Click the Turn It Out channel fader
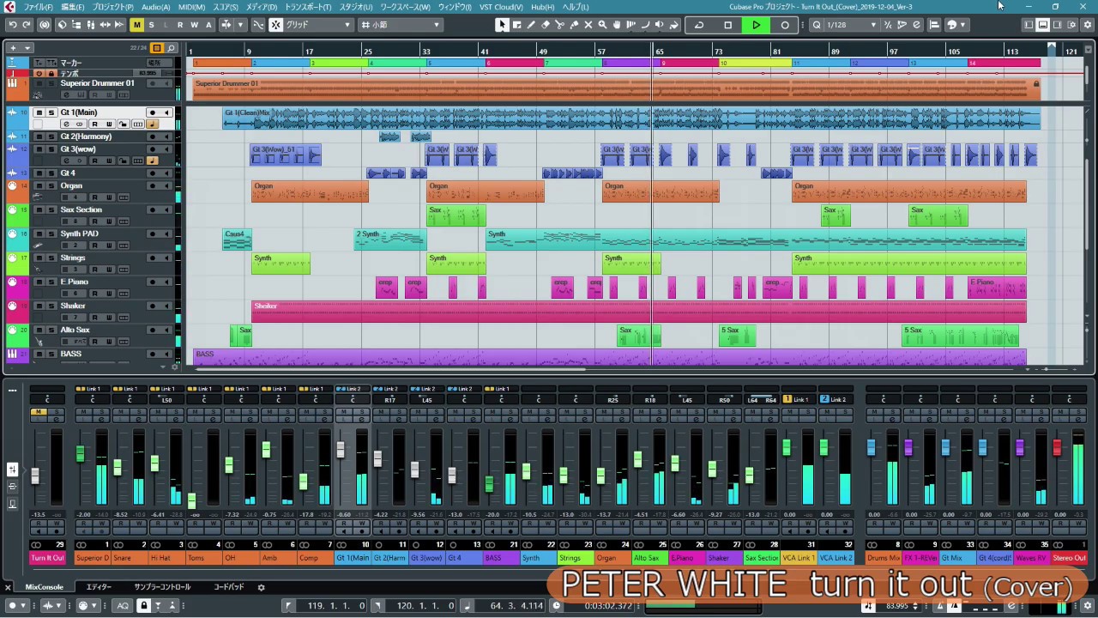1098x618 pixels. 35,476
